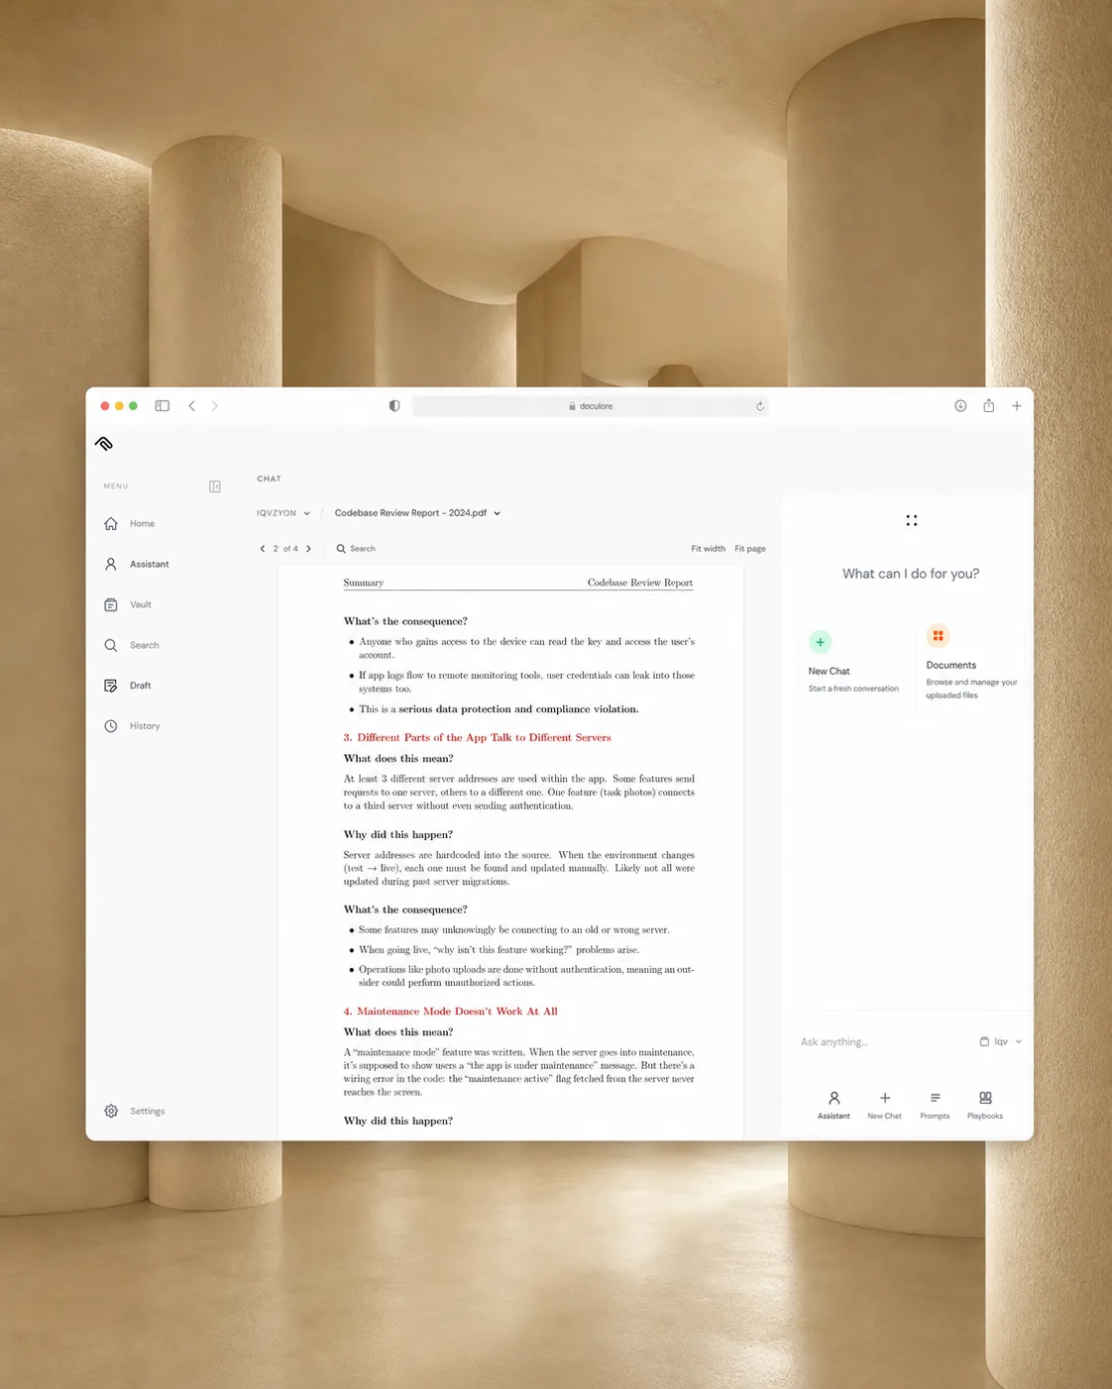
Task: Click the doculore address bar
Action: point(591,406)
